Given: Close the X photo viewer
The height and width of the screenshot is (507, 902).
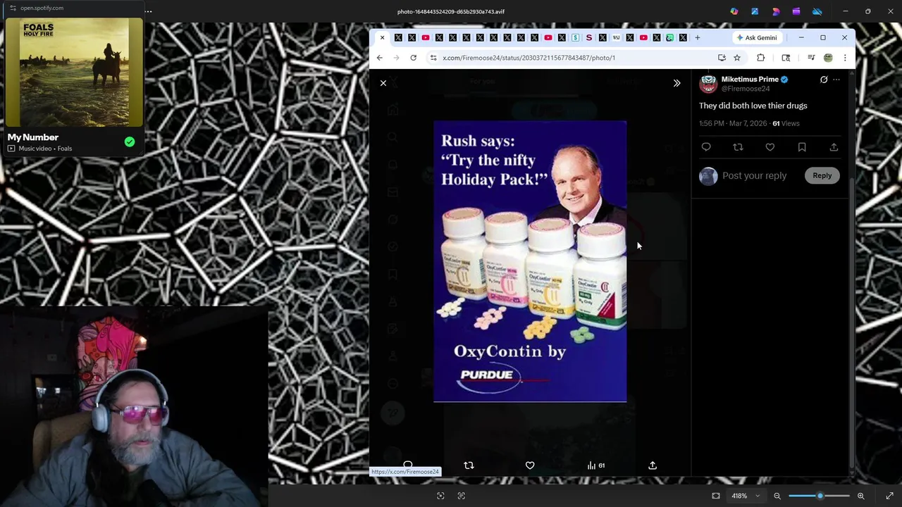Looking at the screenshot, I should (x=383, y=83).
